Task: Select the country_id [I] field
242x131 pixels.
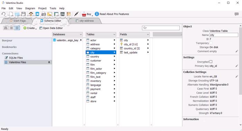Action: pos(134,48)
